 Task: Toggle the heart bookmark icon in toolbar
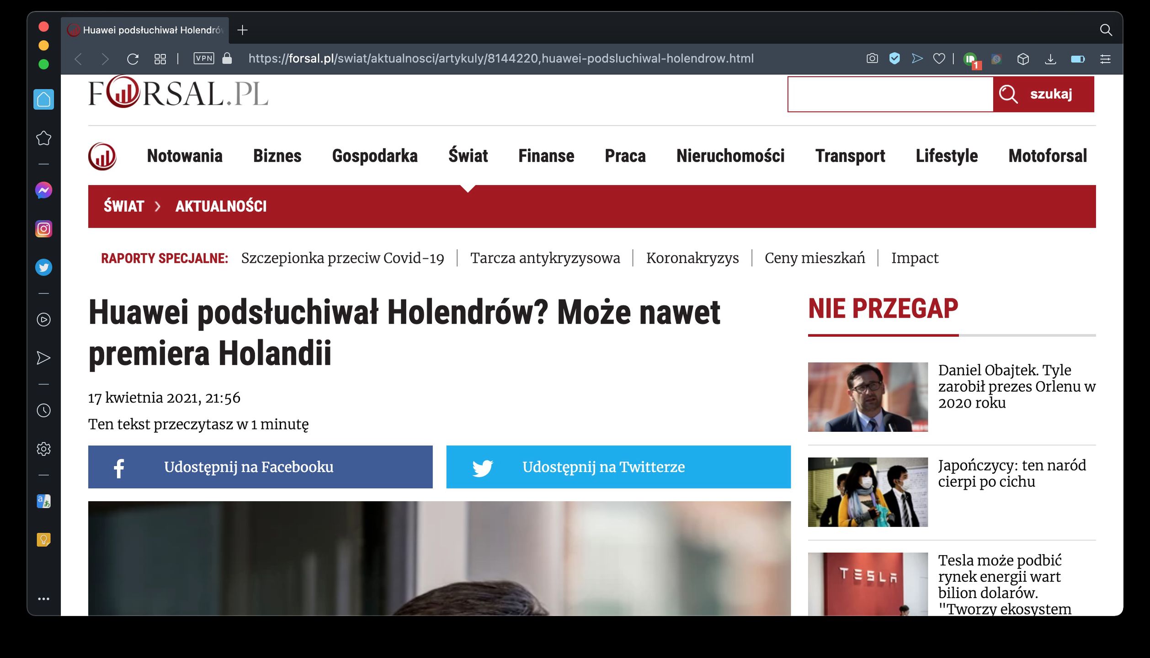939,58
